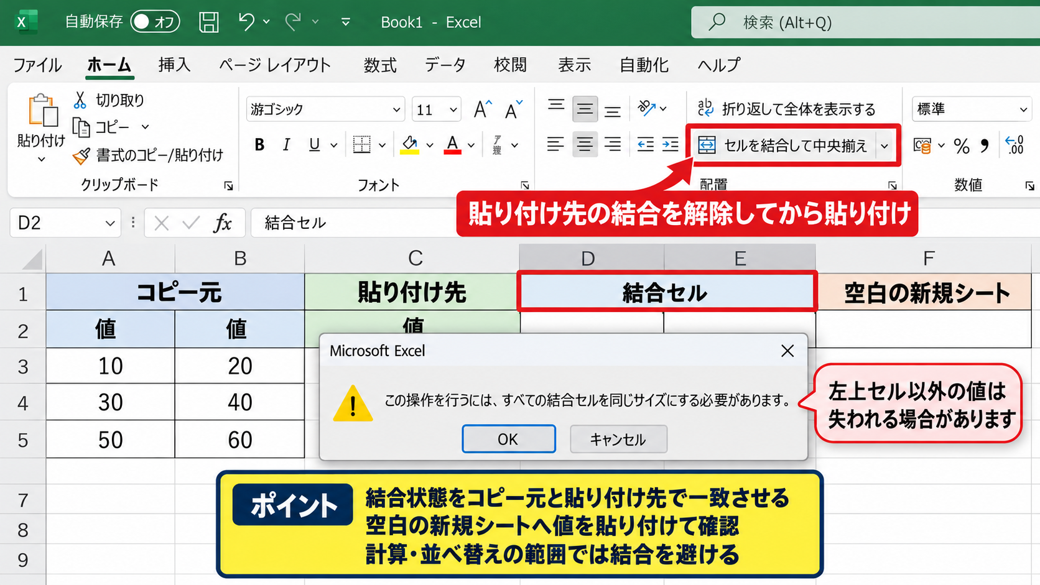Screen dimensions: 1040x585
Task: Click the percent style icon
Action: tap(962, 146)
